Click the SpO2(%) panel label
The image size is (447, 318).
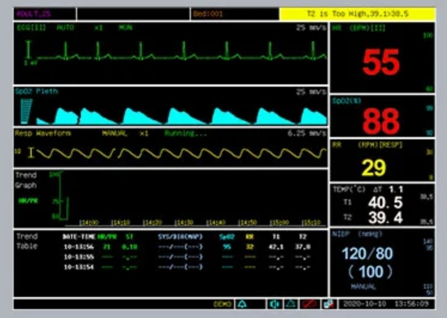pos(347,101)
